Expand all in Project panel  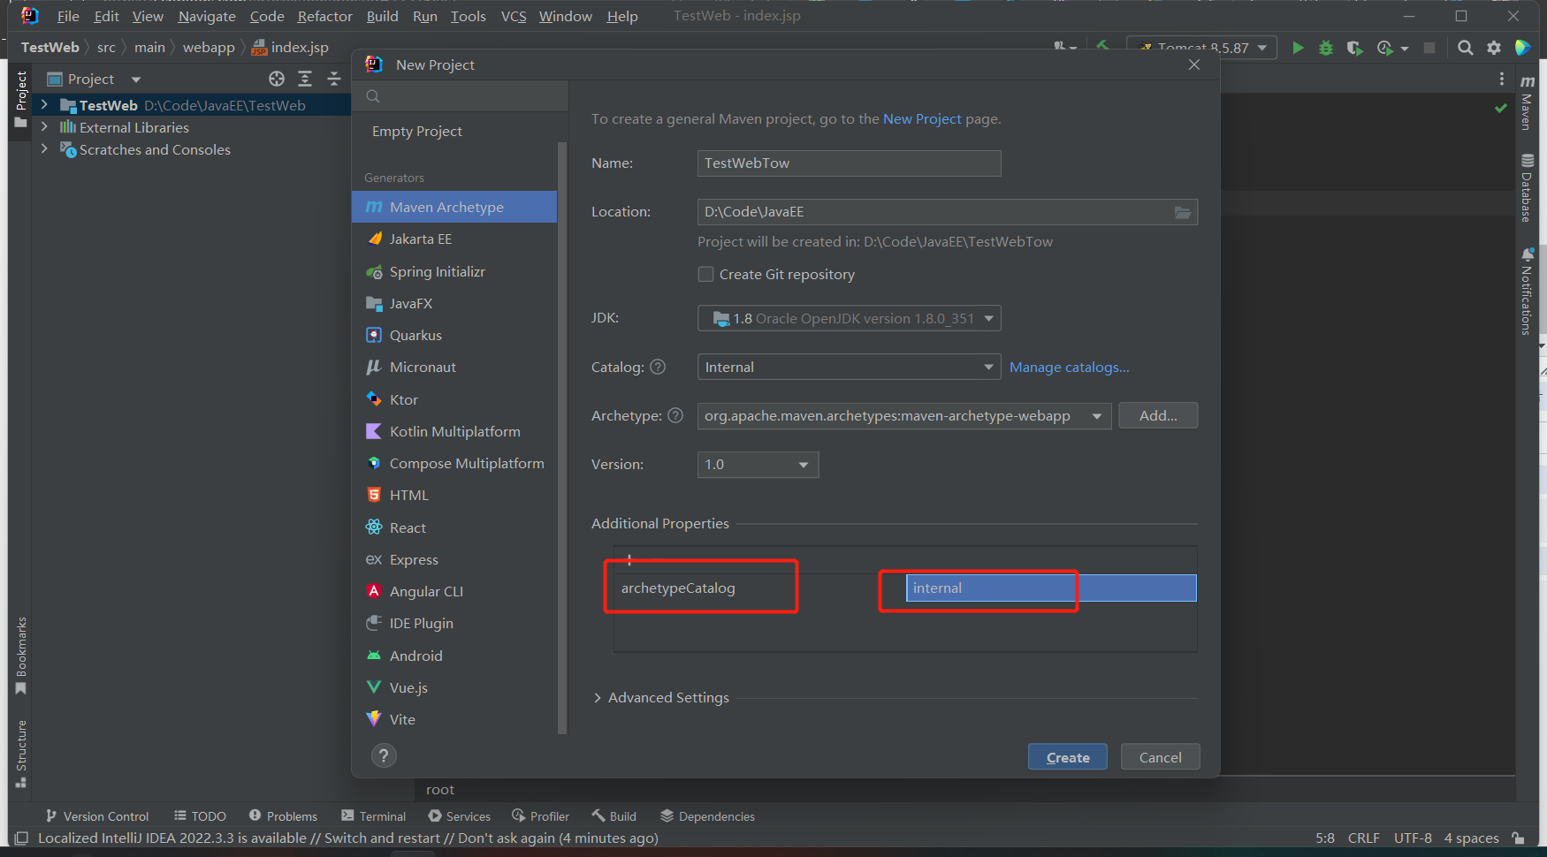(305, 79)
